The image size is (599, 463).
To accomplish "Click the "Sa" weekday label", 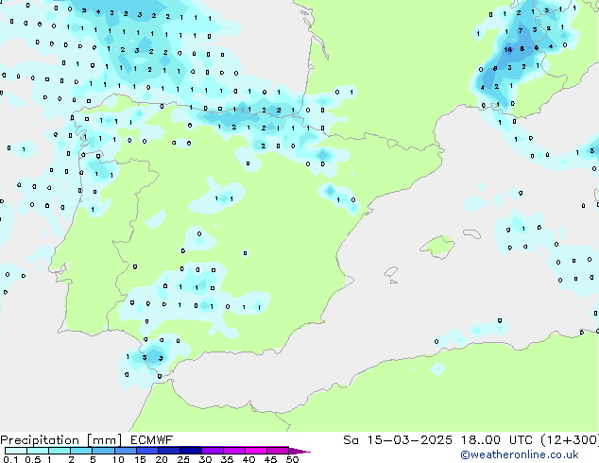I will 351,440.
